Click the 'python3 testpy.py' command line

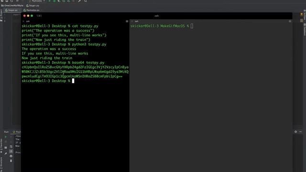(64, 44)
